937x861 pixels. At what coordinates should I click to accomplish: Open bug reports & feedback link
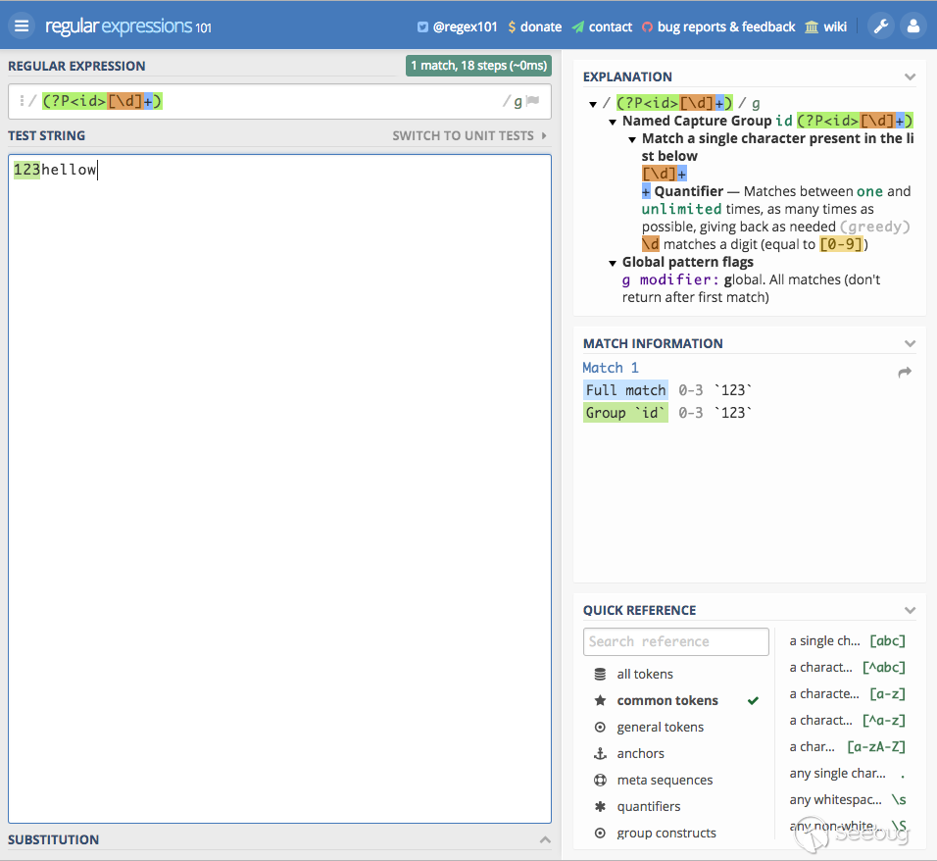pyautogui.click(x=726, y=26)
